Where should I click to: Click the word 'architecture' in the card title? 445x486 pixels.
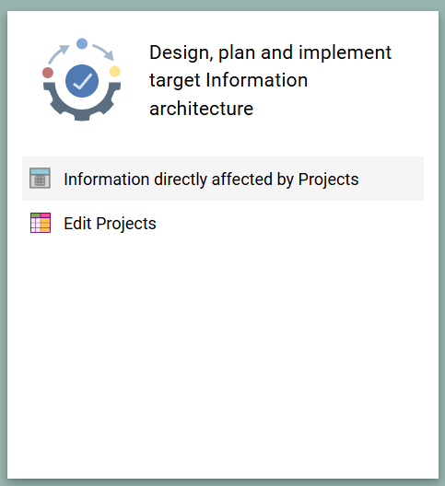click(202, 109)
